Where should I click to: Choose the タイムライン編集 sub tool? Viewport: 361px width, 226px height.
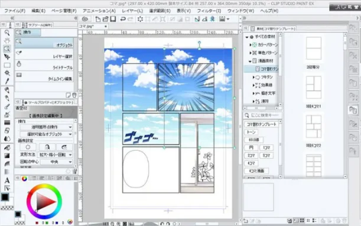click(44, 76)
